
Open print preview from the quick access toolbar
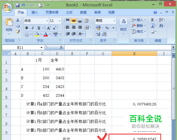(40, 5)
